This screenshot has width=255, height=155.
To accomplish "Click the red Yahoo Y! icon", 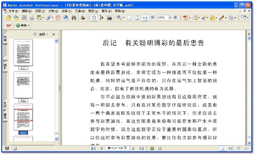I will coord(8,25).
